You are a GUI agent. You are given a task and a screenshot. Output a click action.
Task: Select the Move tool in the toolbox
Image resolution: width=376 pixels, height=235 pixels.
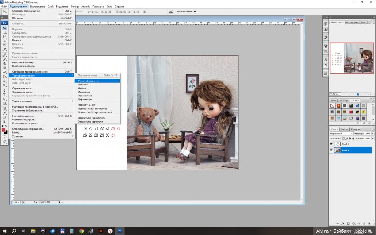[x=4, y=27]
